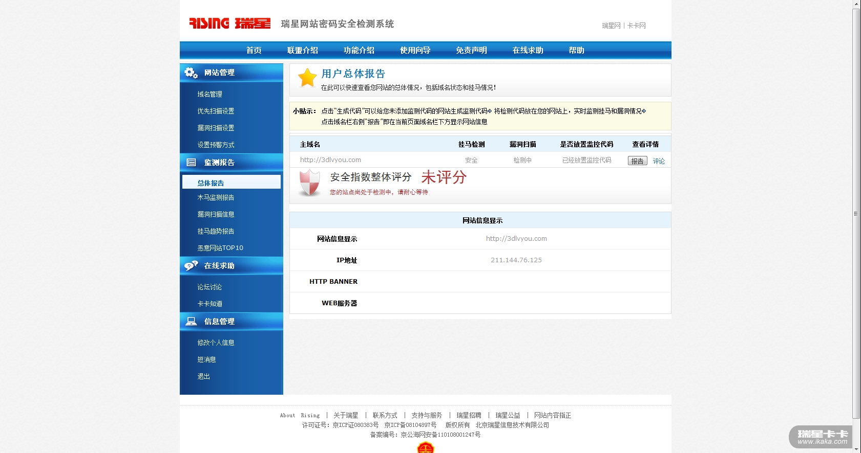Screen dimensions: 861x453
Task: Click the 挂马检测 column header
Action: tap(472, 145)
